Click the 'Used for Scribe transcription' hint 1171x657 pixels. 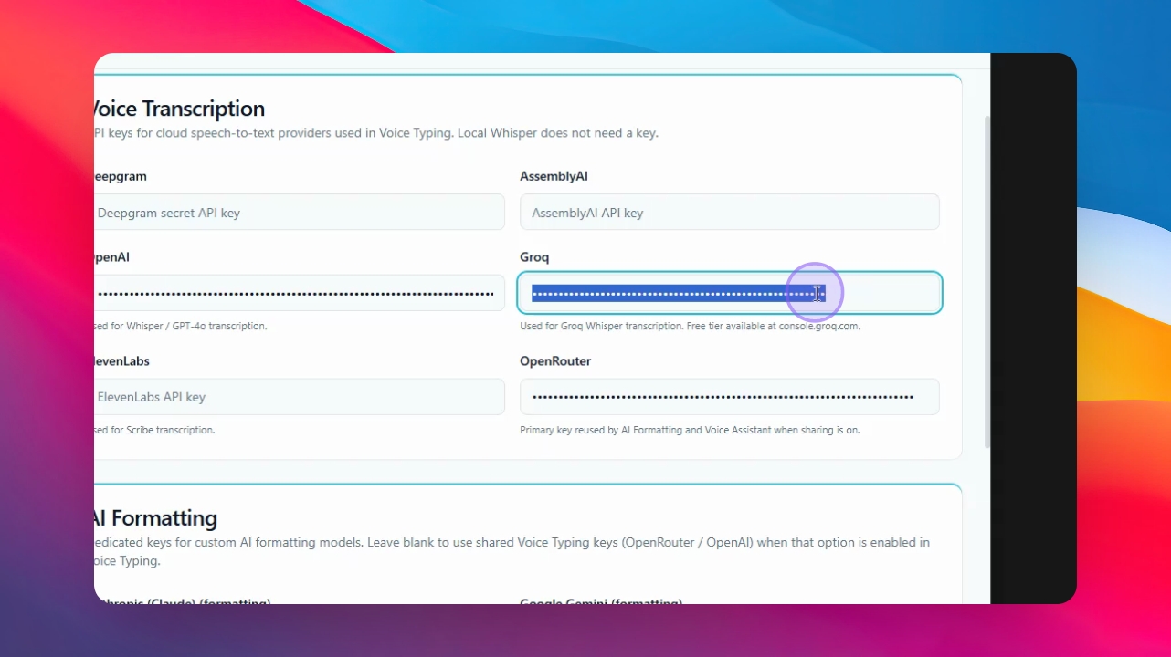[x=155, y=430]
